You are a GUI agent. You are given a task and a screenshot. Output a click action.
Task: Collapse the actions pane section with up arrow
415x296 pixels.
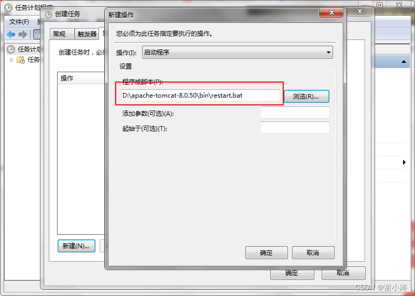click(404, 62)
